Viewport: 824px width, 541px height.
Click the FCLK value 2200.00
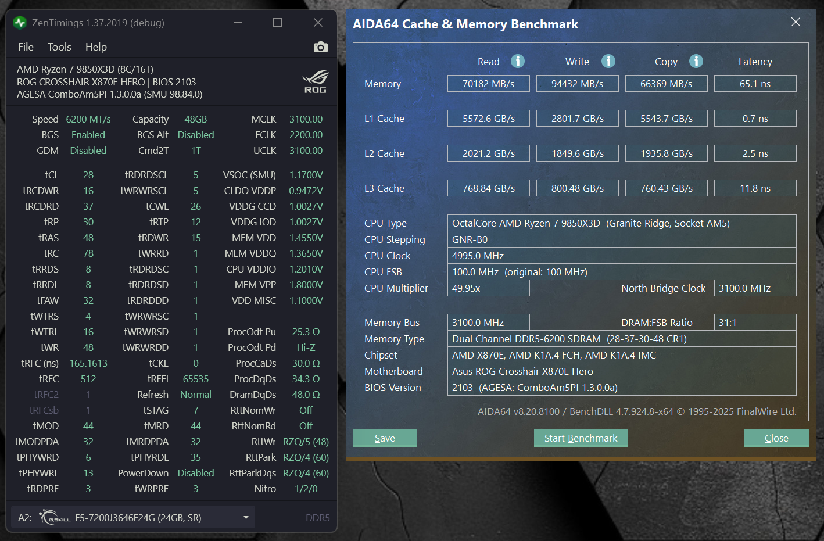pos(306,135)
